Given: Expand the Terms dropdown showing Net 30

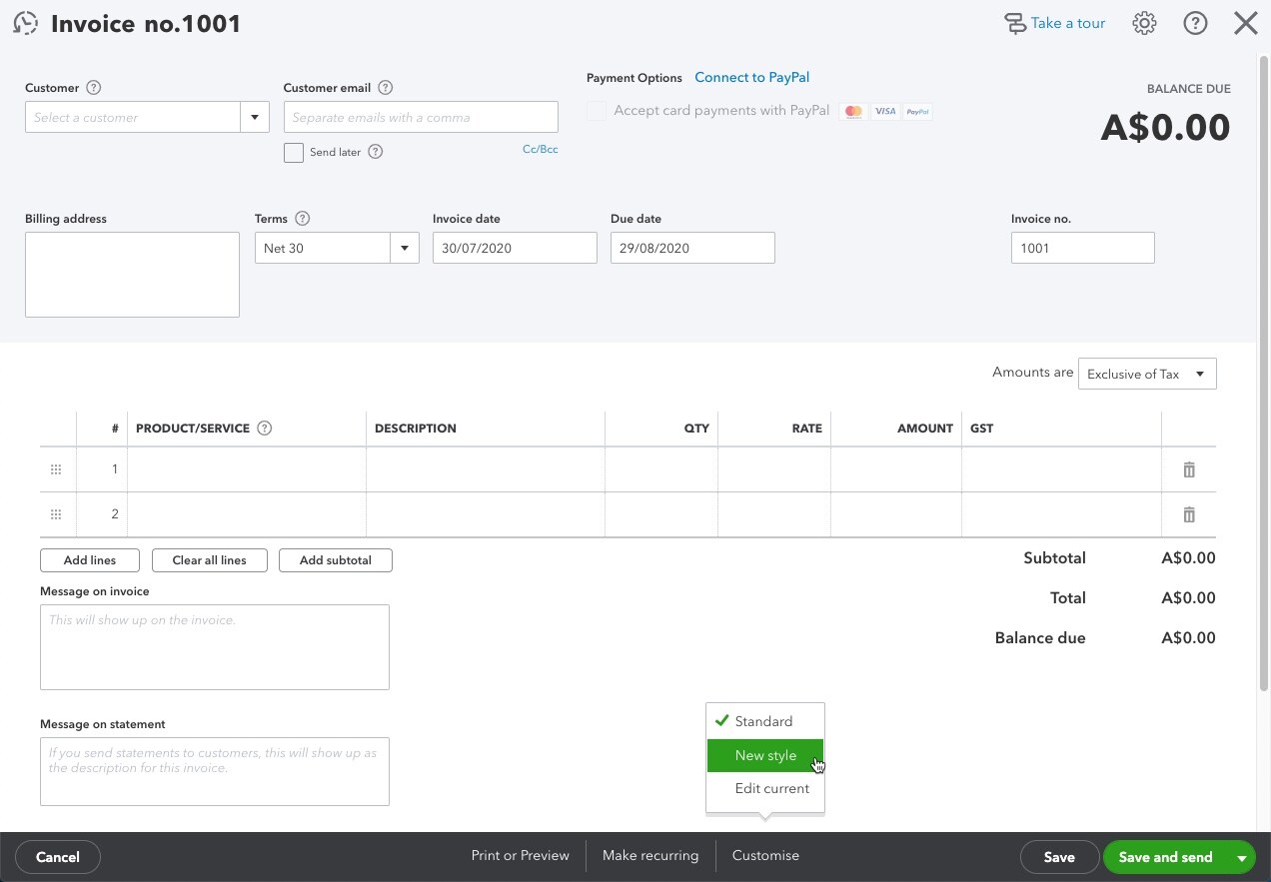Looking at the screenshot, I should coord(404,248).
